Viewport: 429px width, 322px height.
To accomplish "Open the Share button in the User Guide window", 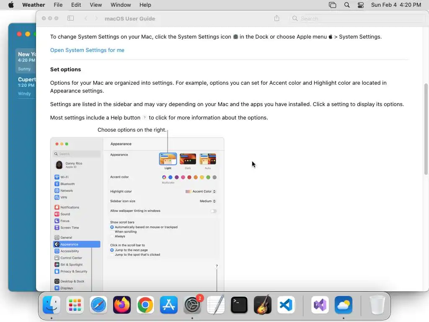I will [x=277, y=18].
